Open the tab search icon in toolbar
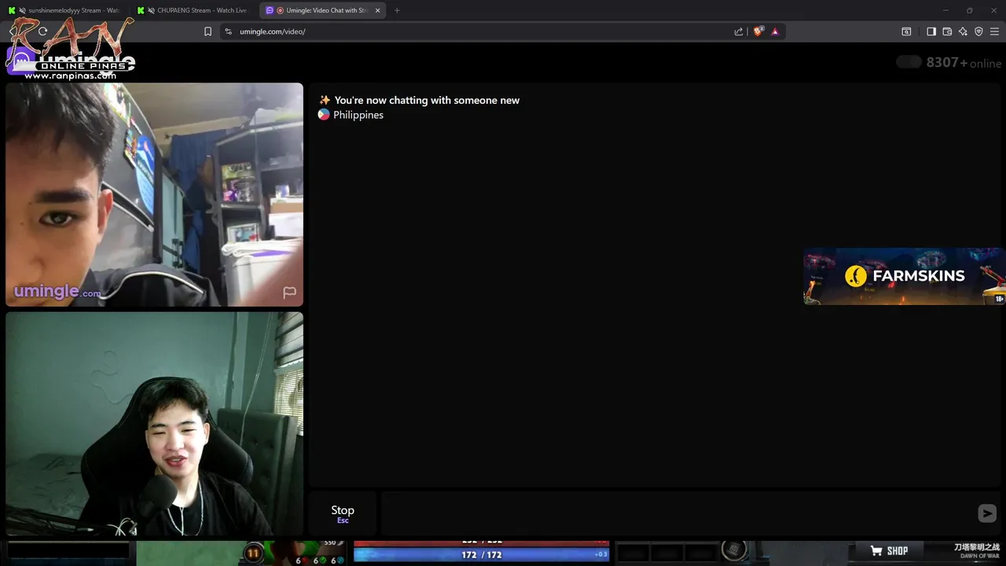Viewport: 1006px width, 566px height. 906,31
